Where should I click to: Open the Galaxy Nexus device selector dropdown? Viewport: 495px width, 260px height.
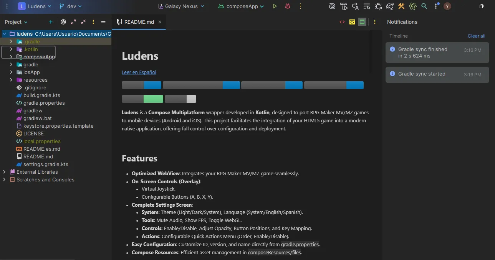181,6
